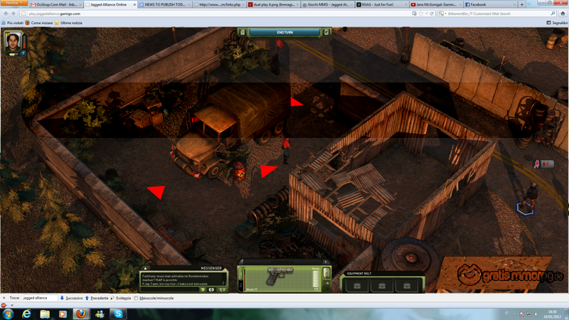Open Segnalibri bookmarks menu
This screenshot has height=320, width=569.
point(553,22)
